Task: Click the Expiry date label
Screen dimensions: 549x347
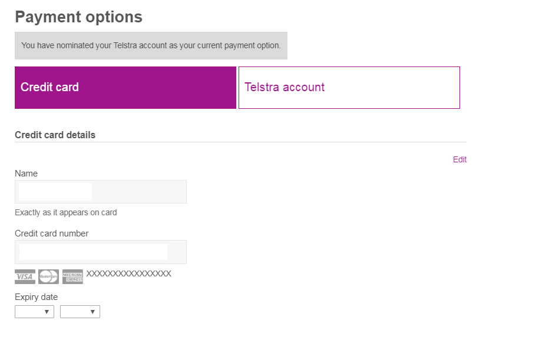Action: click(x=36, y=297)
